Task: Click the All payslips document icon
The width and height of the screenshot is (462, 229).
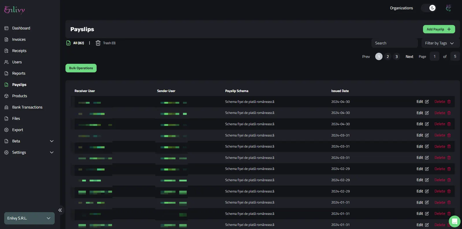Action: click(68, 43)
